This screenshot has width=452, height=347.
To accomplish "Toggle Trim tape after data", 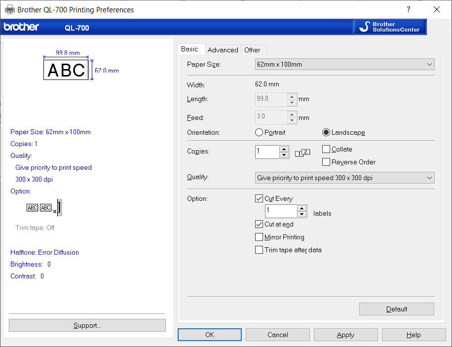I will (x=259, y=250).
